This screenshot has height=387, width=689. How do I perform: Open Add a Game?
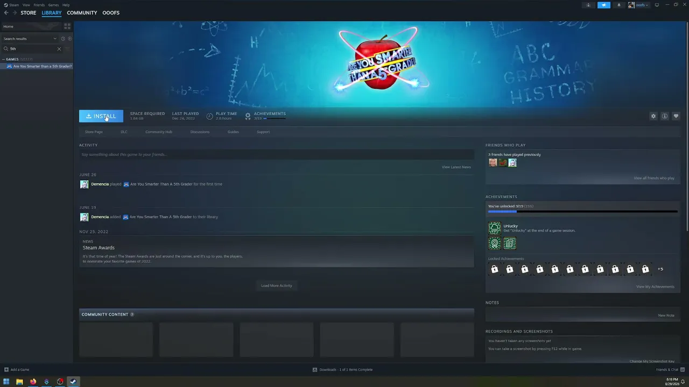point(17,370)
